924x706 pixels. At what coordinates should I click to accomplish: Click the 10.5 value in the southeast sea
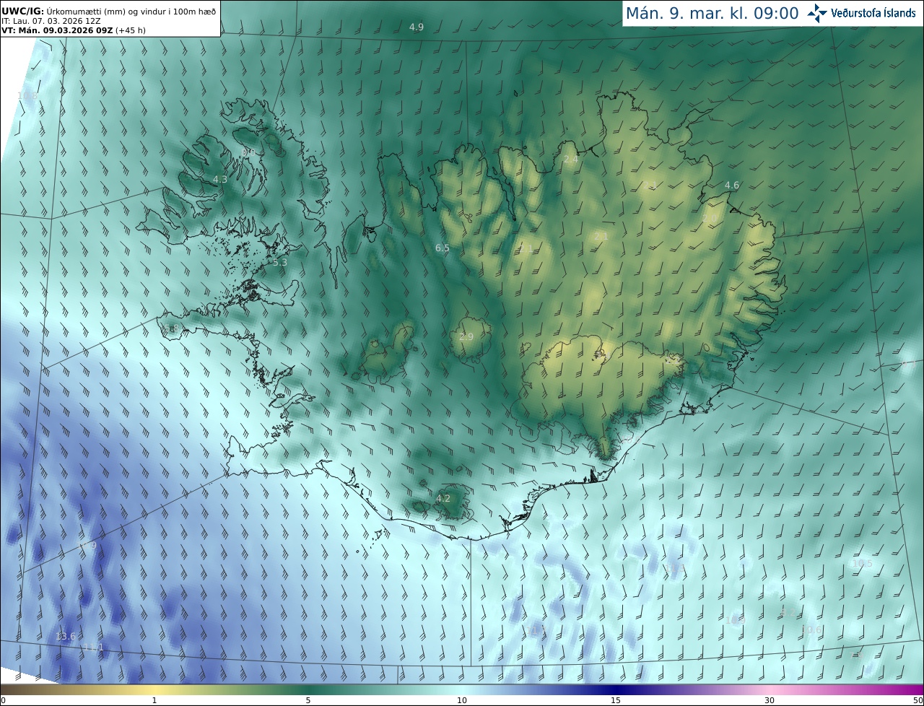coord(862,564)
